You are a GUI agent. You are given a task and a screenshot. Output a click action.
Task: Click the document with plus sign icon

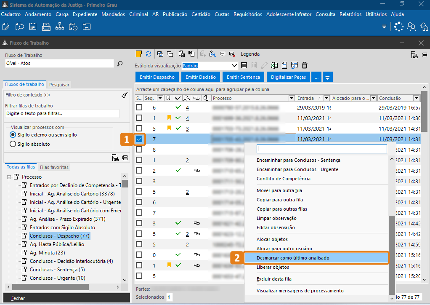pos(73,27)
